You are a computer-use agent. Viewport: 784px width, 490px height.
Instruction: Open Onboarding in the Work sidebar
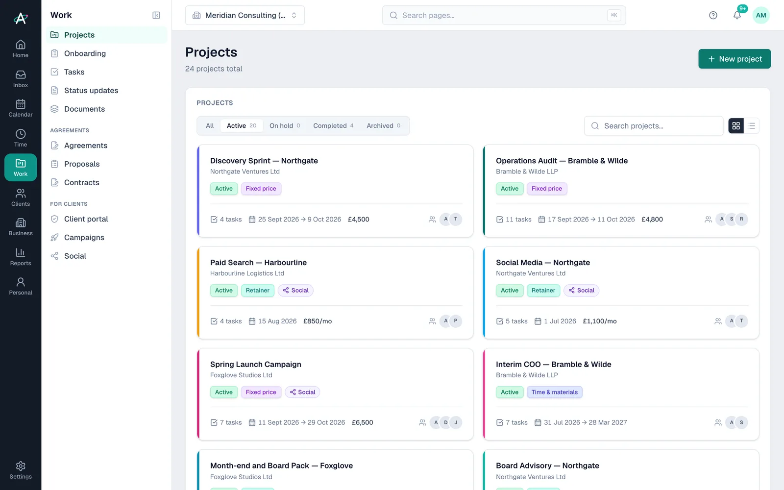click(x=107, y=53)
